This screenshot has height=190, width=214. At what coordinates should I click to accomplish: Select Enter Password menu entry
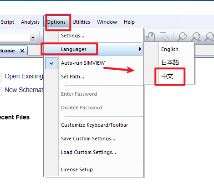93,94
